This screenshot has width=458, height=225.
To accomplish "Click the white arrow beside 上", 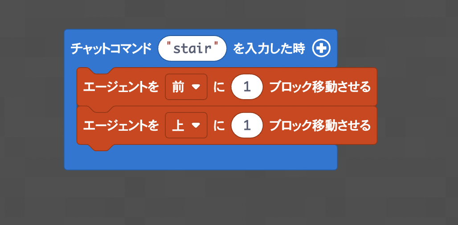I will point(196,125).
